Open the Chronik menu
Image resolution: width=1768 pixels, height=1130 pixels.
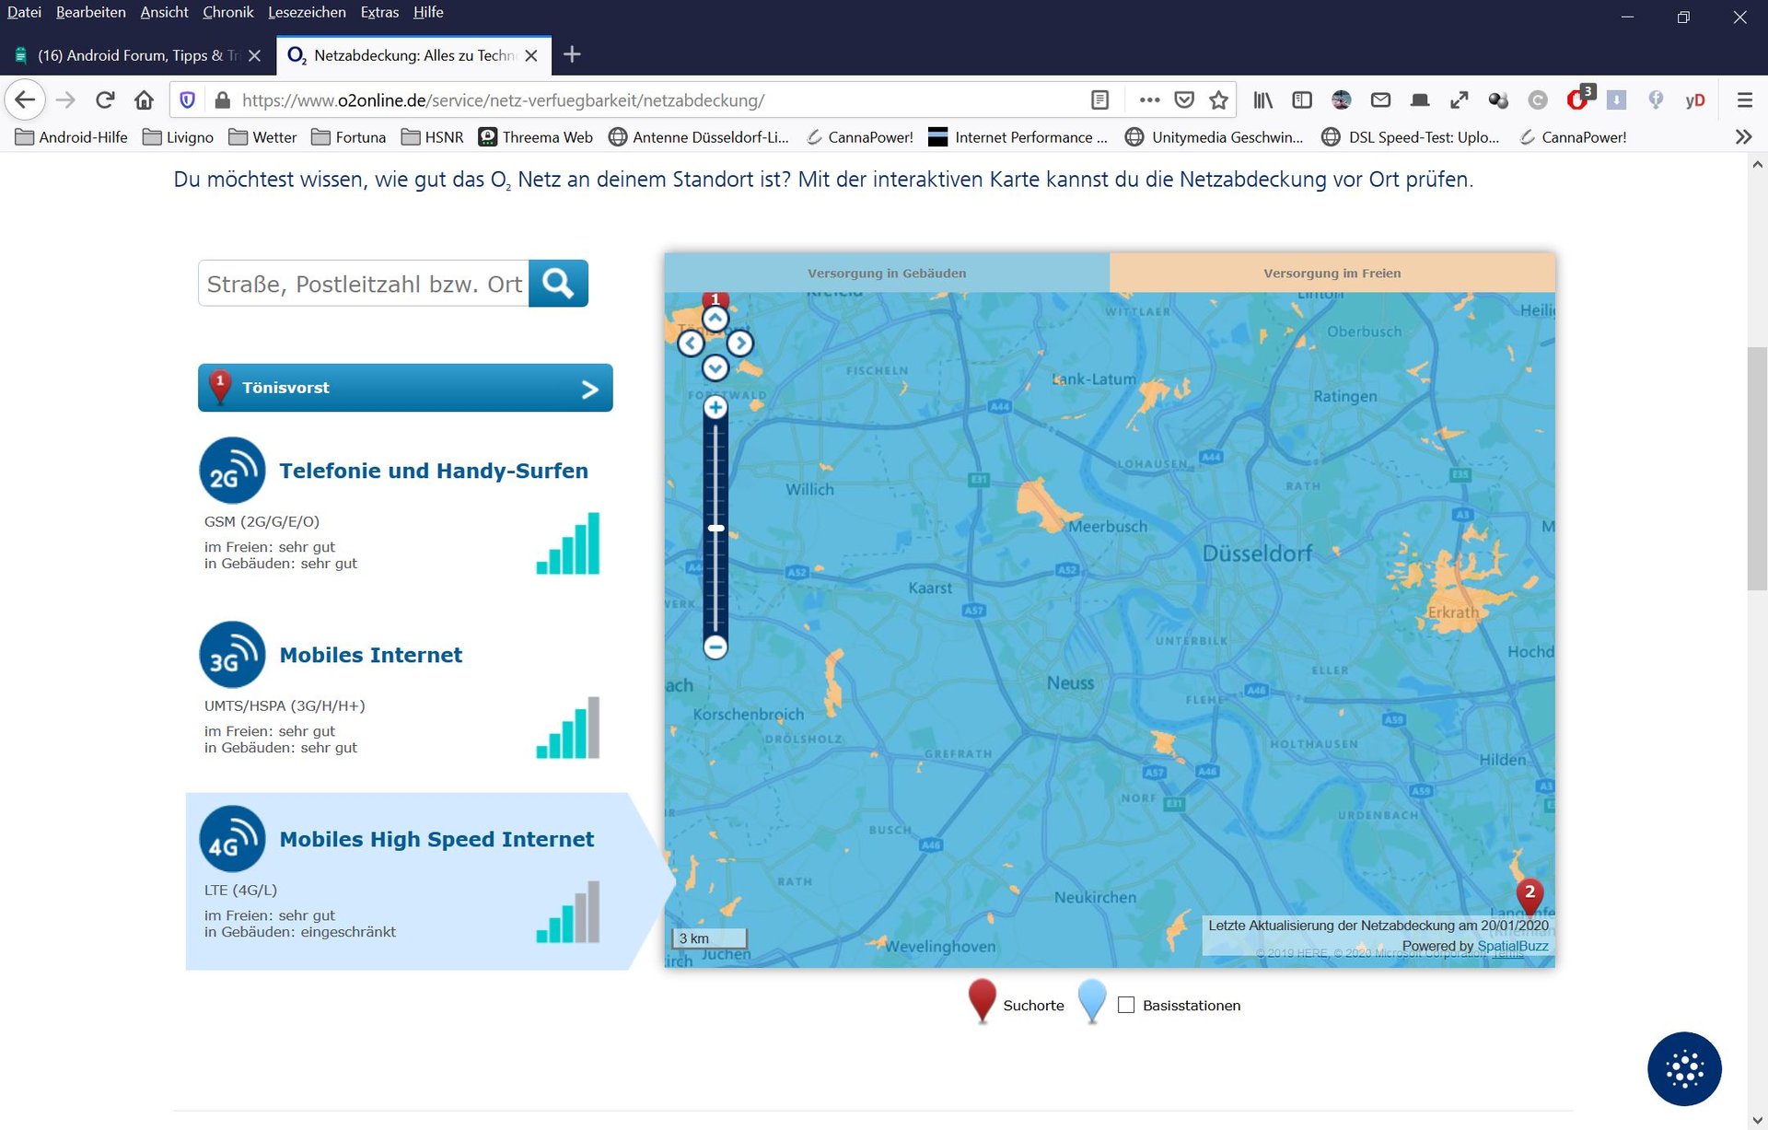click(x=227, y=12)
